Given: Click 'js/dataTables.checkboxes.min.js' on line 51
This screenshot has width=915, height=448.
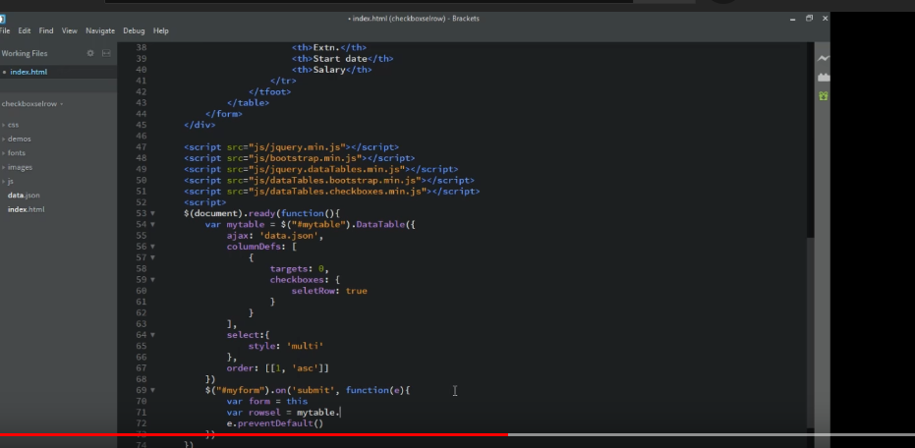Looking at the screenshot, I should click(337, 192).
